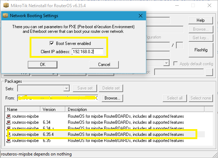Click the small box after the slash

click(x=179, y=45)
